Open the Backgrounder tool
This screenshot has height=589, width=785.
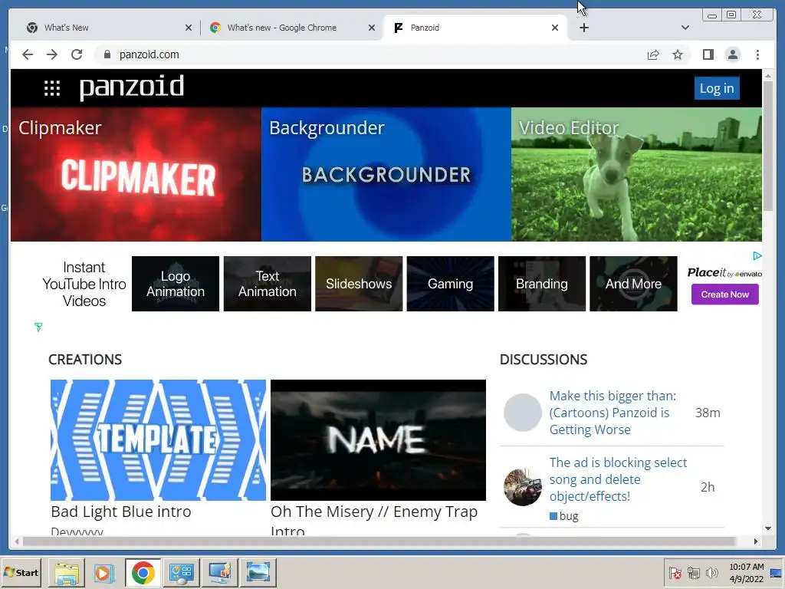tap(386, 174)
